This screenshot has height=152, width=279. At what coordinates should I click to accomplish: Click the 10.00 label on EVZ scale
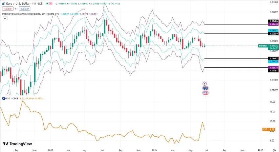(272, 121)
